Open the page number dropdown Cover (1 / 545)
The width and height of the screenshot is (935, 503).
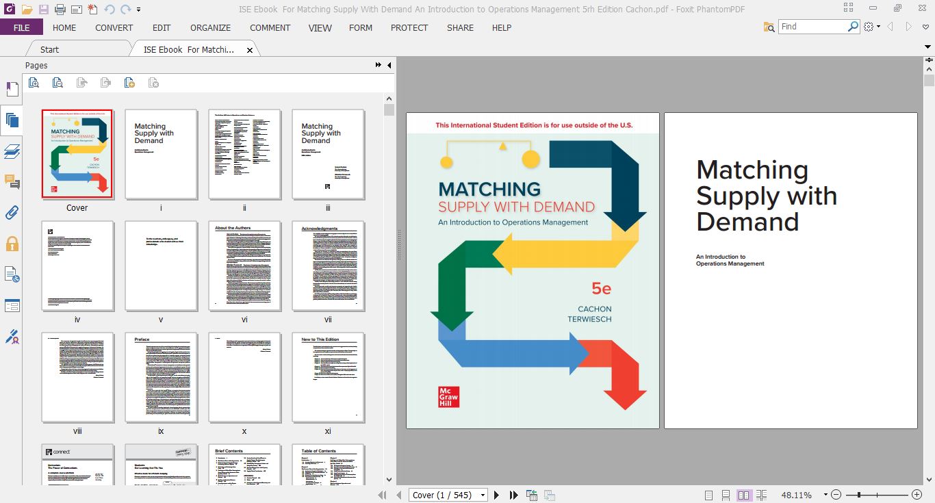(x=483, y=495)
